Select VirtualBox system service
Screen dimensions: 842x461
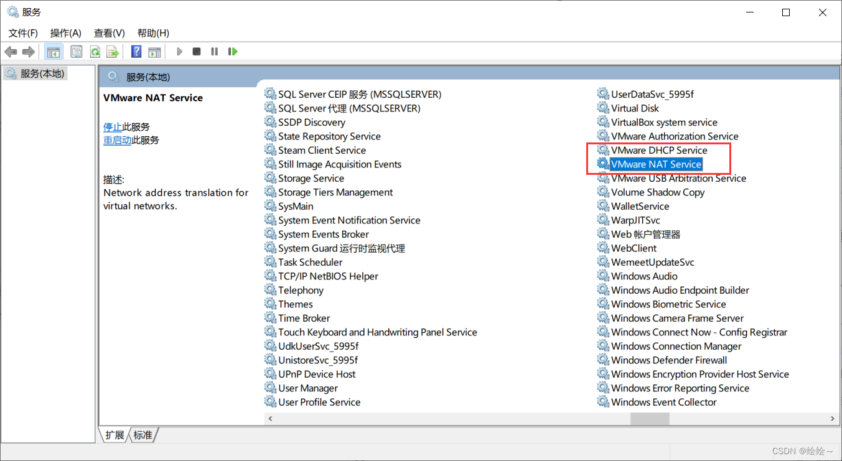pyautogui.click(x=664, y=122)
